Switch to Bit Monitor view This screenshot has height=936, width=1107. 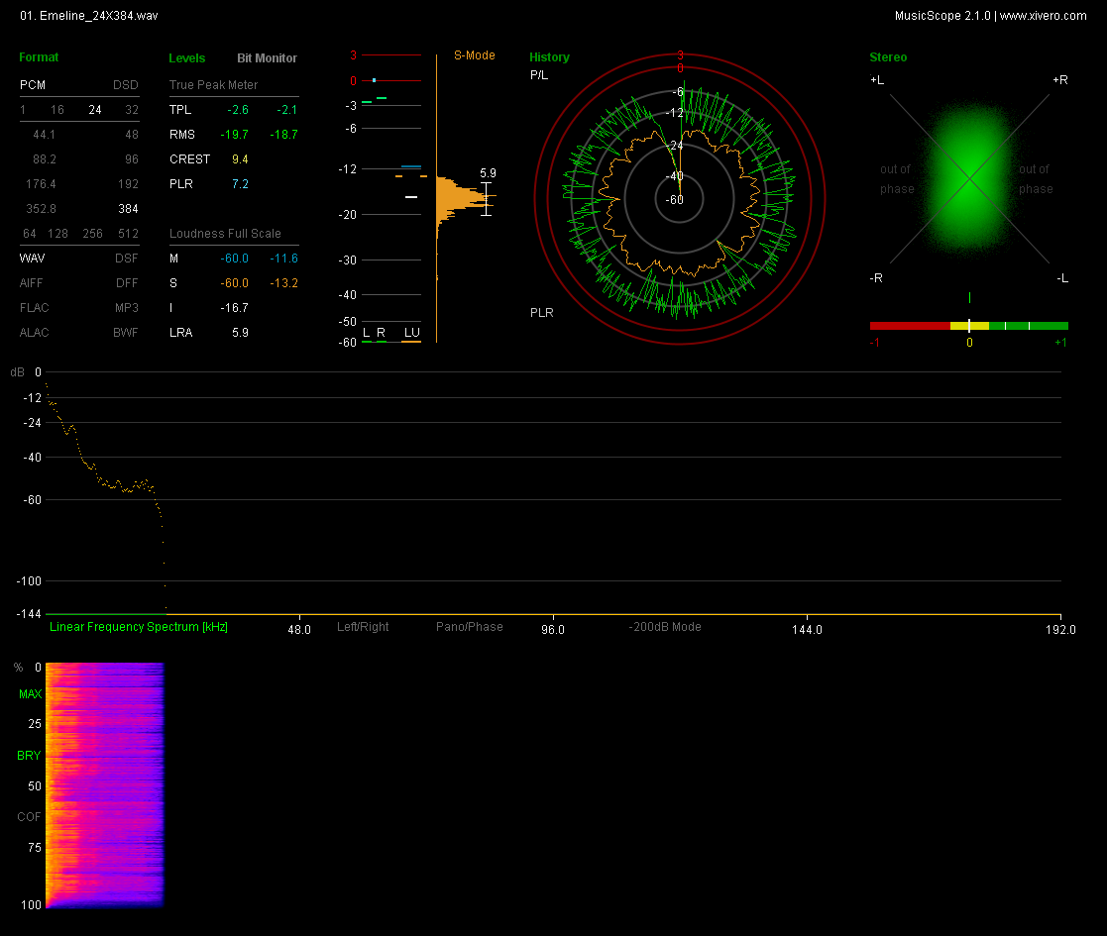267,58
